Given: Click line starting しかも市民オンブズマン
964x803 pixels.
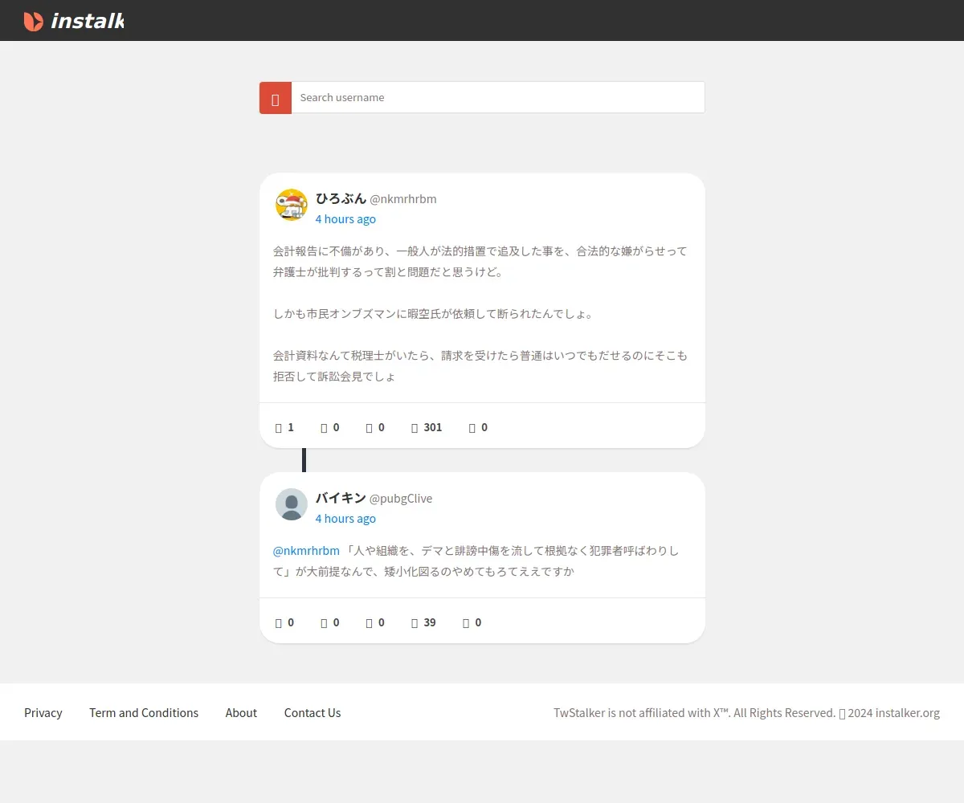Looking at the screenshot, I should click(433, 314).
